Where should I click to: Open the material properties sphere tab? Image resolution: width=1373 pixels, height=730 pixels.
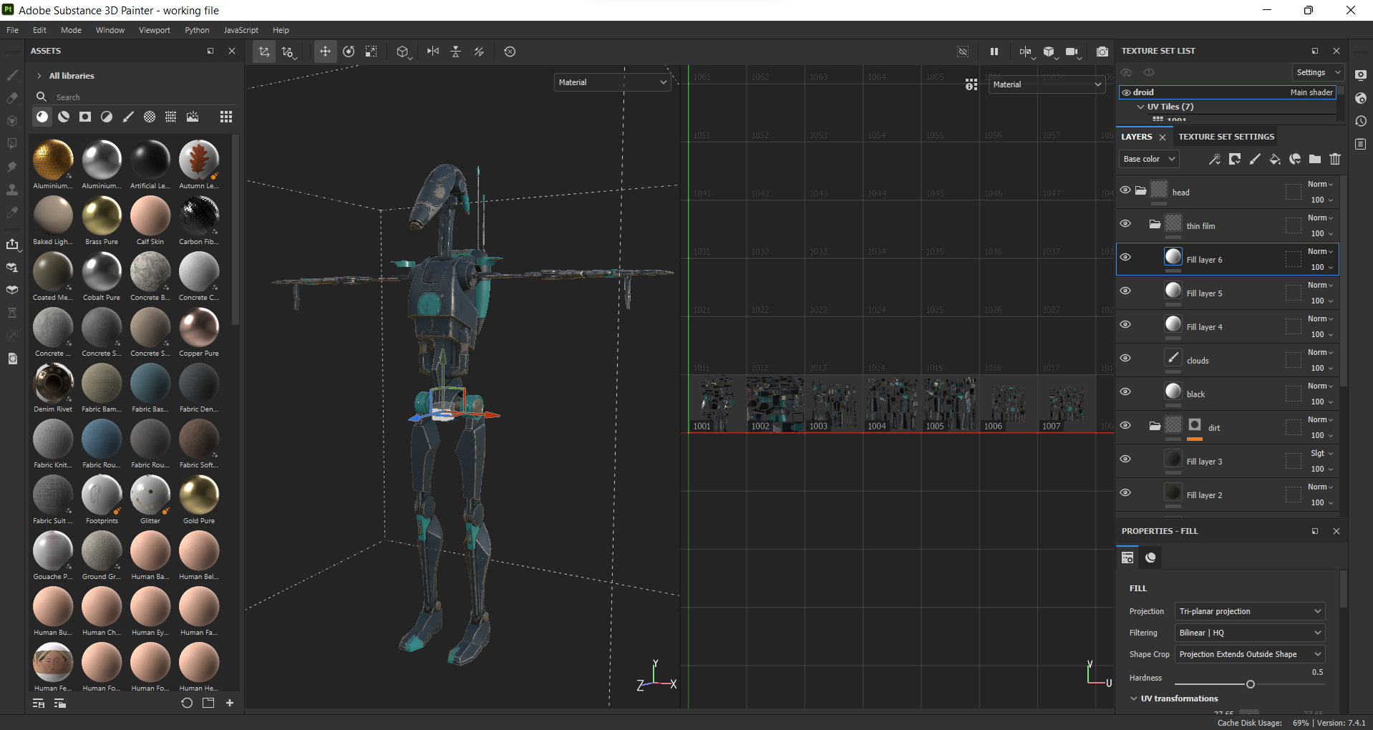click(x=1150, y=558)
